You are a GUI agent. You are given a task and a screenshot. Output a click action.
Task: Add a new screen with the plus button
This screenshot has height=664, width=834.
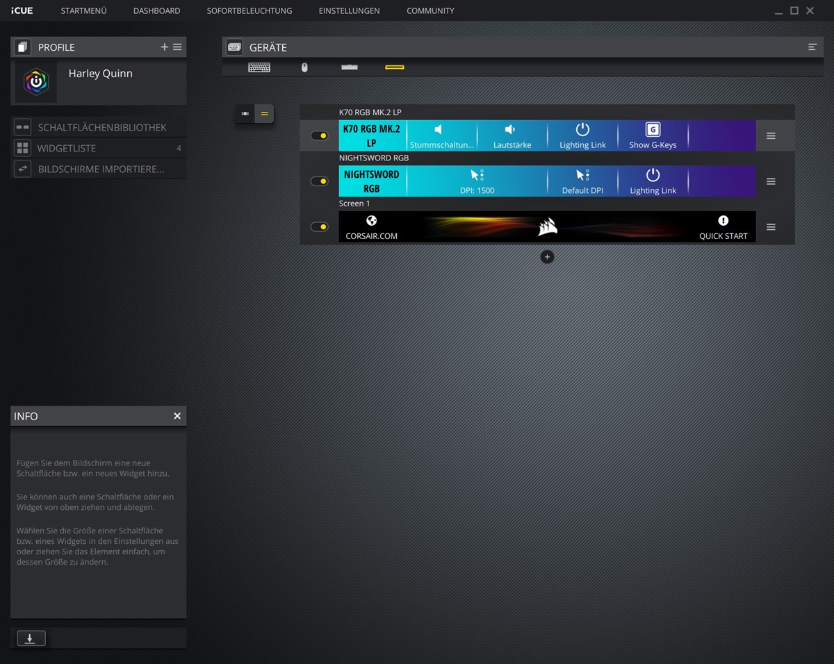(547, 257)
